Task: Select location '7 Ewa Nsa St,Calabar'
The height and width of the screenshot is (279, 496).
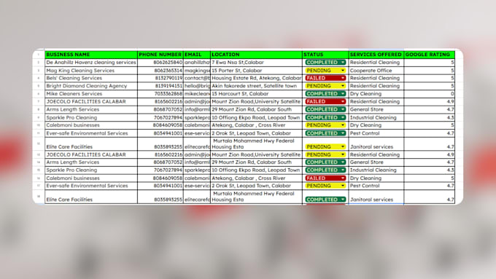Action: (x=256, y=62)
